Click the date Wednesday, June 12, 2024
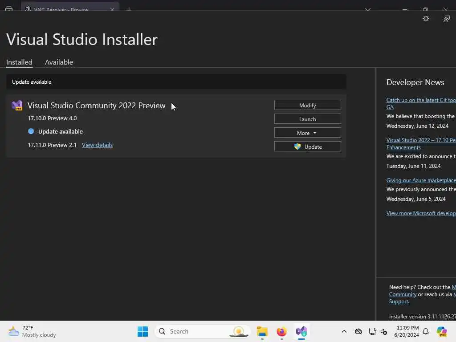Screen dimensions: 456x342 (x=417, y=126)
